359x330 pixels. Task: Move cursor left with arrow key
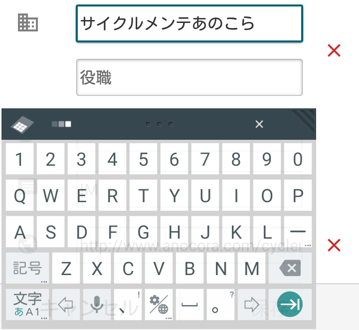66,305
